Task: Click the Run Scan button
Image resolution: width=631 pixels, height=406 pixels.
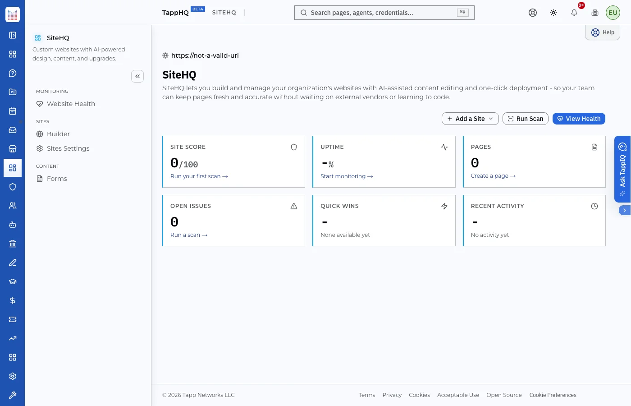Action: [526, 119]
